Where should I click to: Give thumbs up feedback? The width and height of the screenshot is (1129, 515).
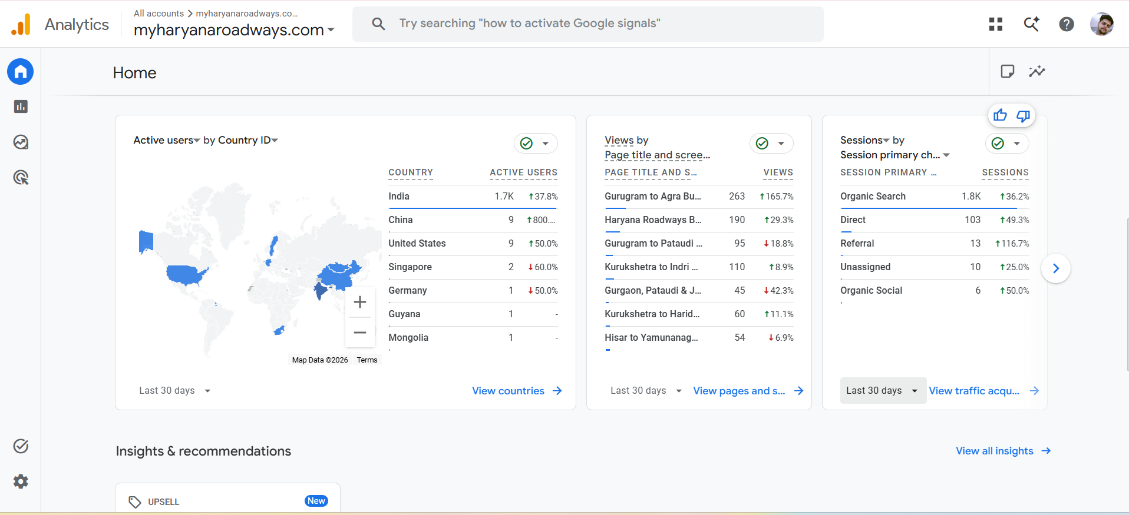pos(1000,115)
